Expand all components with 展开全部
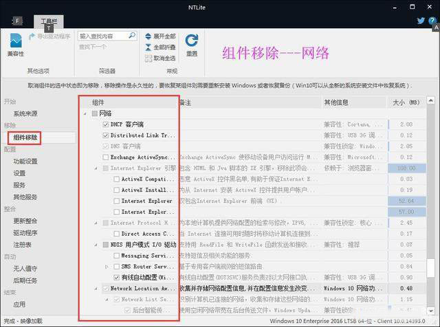This screenshot has height=327, width=440. [160, 36]
